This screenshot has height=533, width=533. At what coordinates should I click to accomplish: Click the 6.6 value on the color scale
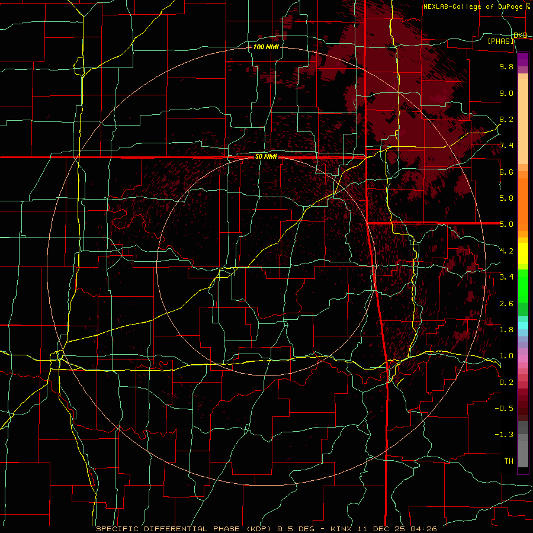point(506,172)
